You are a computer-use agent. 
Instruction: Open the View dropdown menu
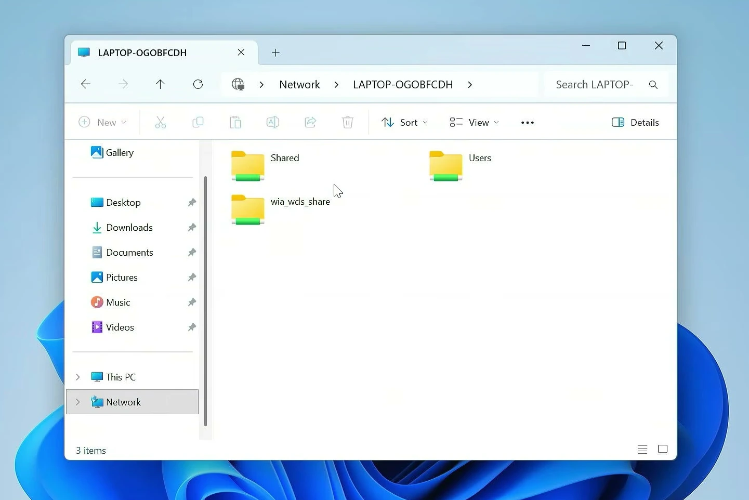(474, 123)
